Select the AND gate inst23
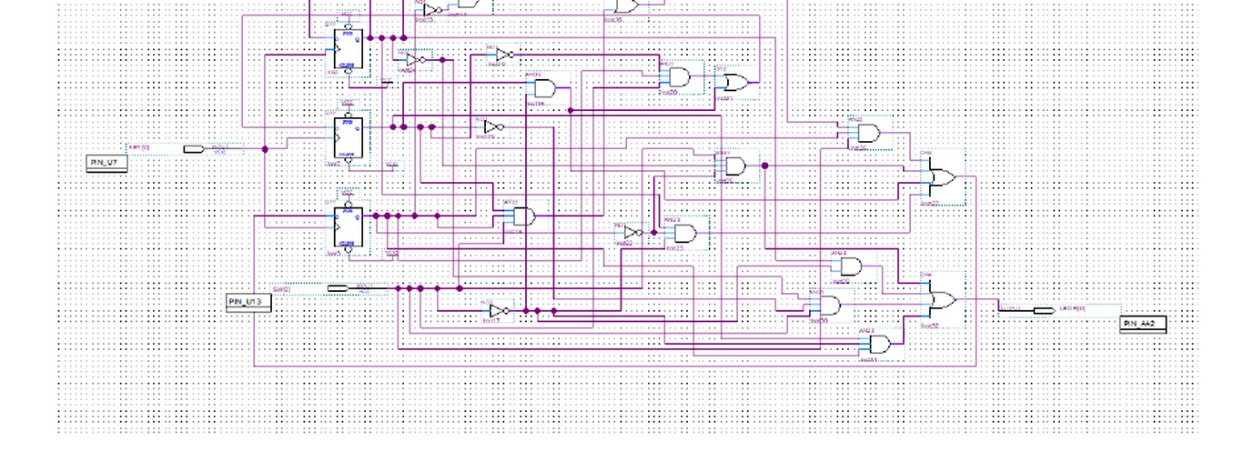This screenshot has width=1254, height=462. click(x=684, y=234)
